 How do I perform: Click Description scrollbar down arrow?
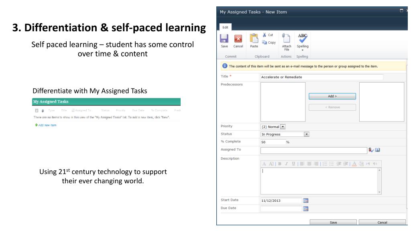coord(379,192)
